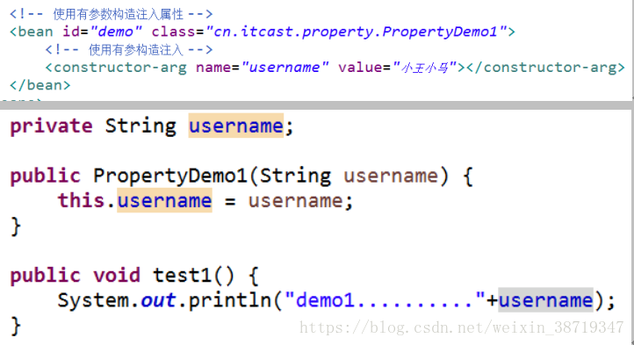The width and height of the screenshot is (634, 345).
Task: Click the class value 'cn.itcast.property.PropertyDemo1'
Action: tap(357, 32)
